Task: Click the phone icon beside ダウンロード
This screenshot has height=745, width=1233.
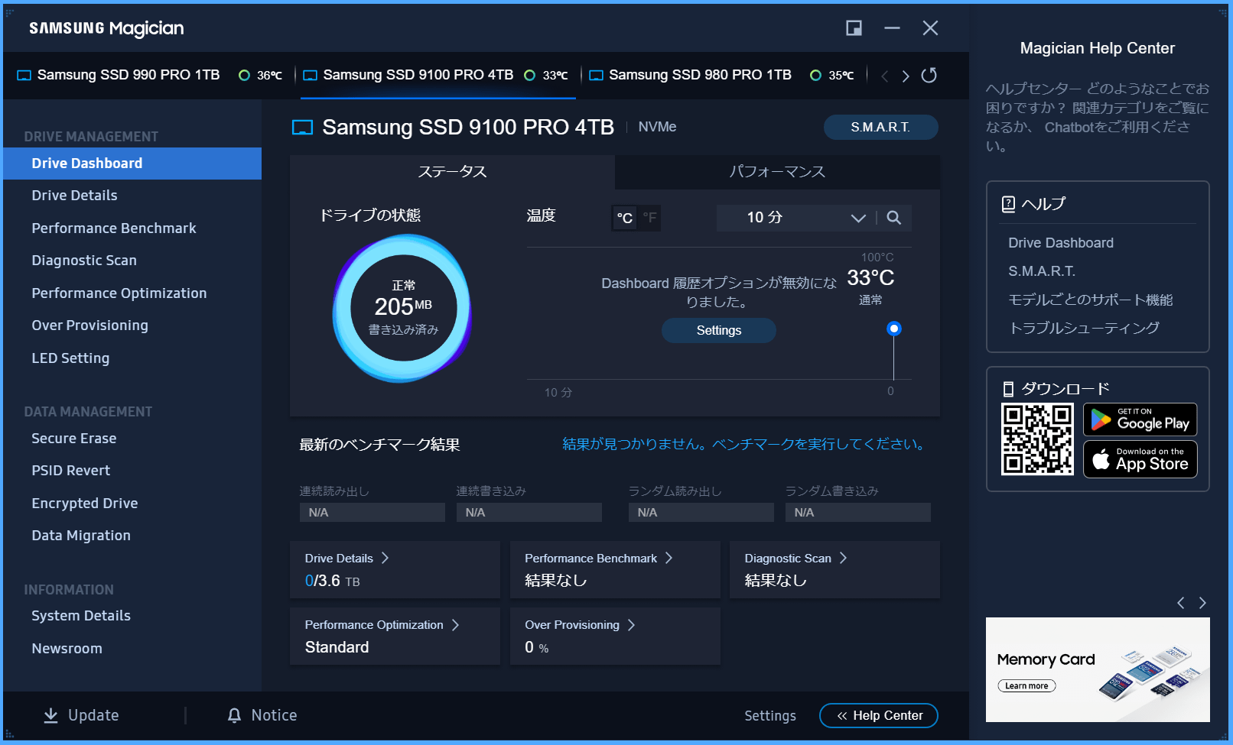Action: tap(1008, 389)
